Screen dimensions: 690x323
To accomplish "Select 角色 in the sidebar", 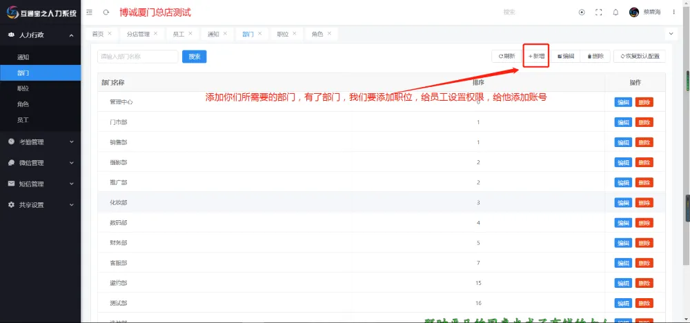I will 23,104.
